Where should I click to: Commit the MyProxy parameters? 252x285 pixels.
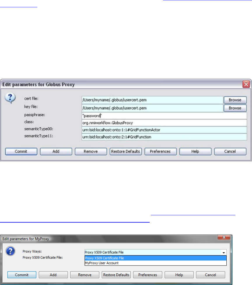pyautogui.click(x=22, y=275)
